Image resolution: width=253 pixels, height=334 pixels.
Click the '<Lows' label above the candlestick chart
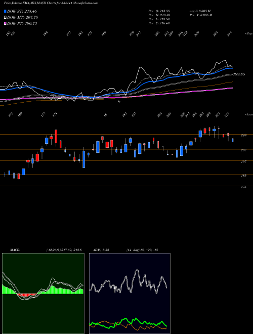pyautogui.click(x=248, y=114)
